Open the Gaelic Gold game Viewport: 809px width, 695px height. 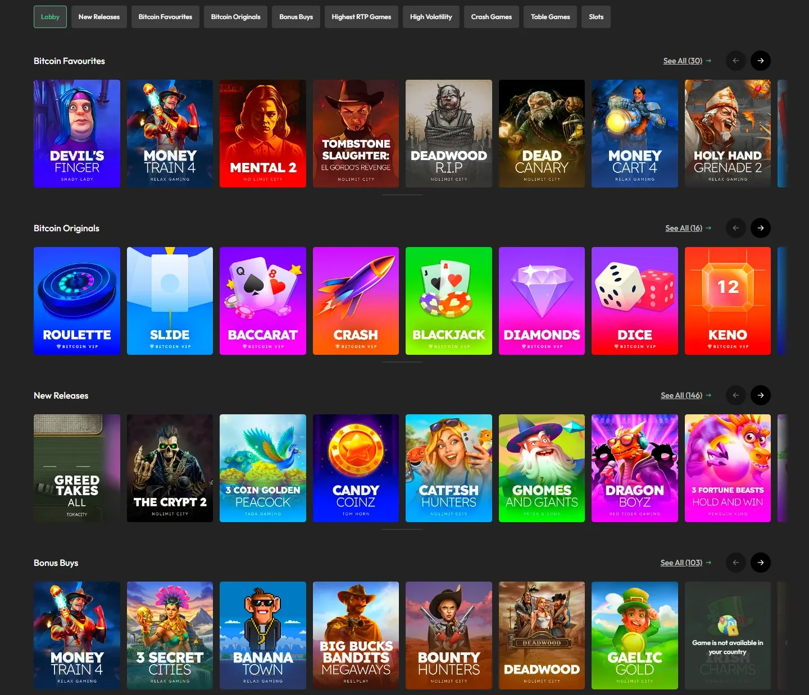pos(635,635)
